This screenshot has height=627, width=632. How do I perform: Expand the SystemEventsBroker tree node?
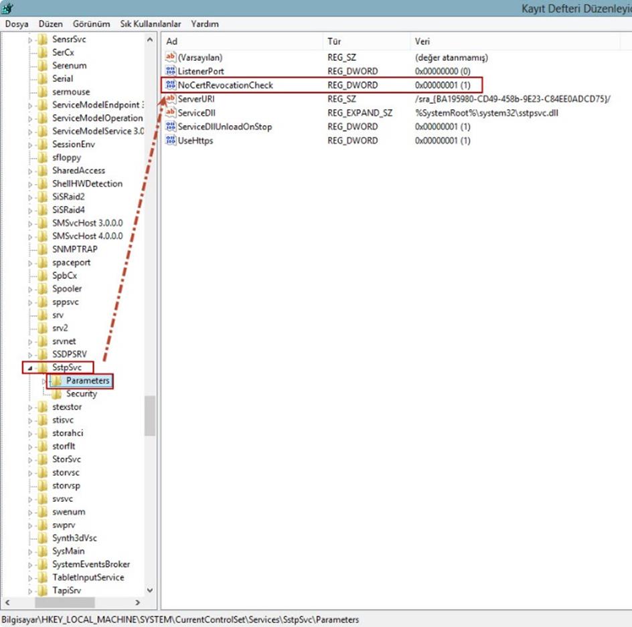point(30,565)
